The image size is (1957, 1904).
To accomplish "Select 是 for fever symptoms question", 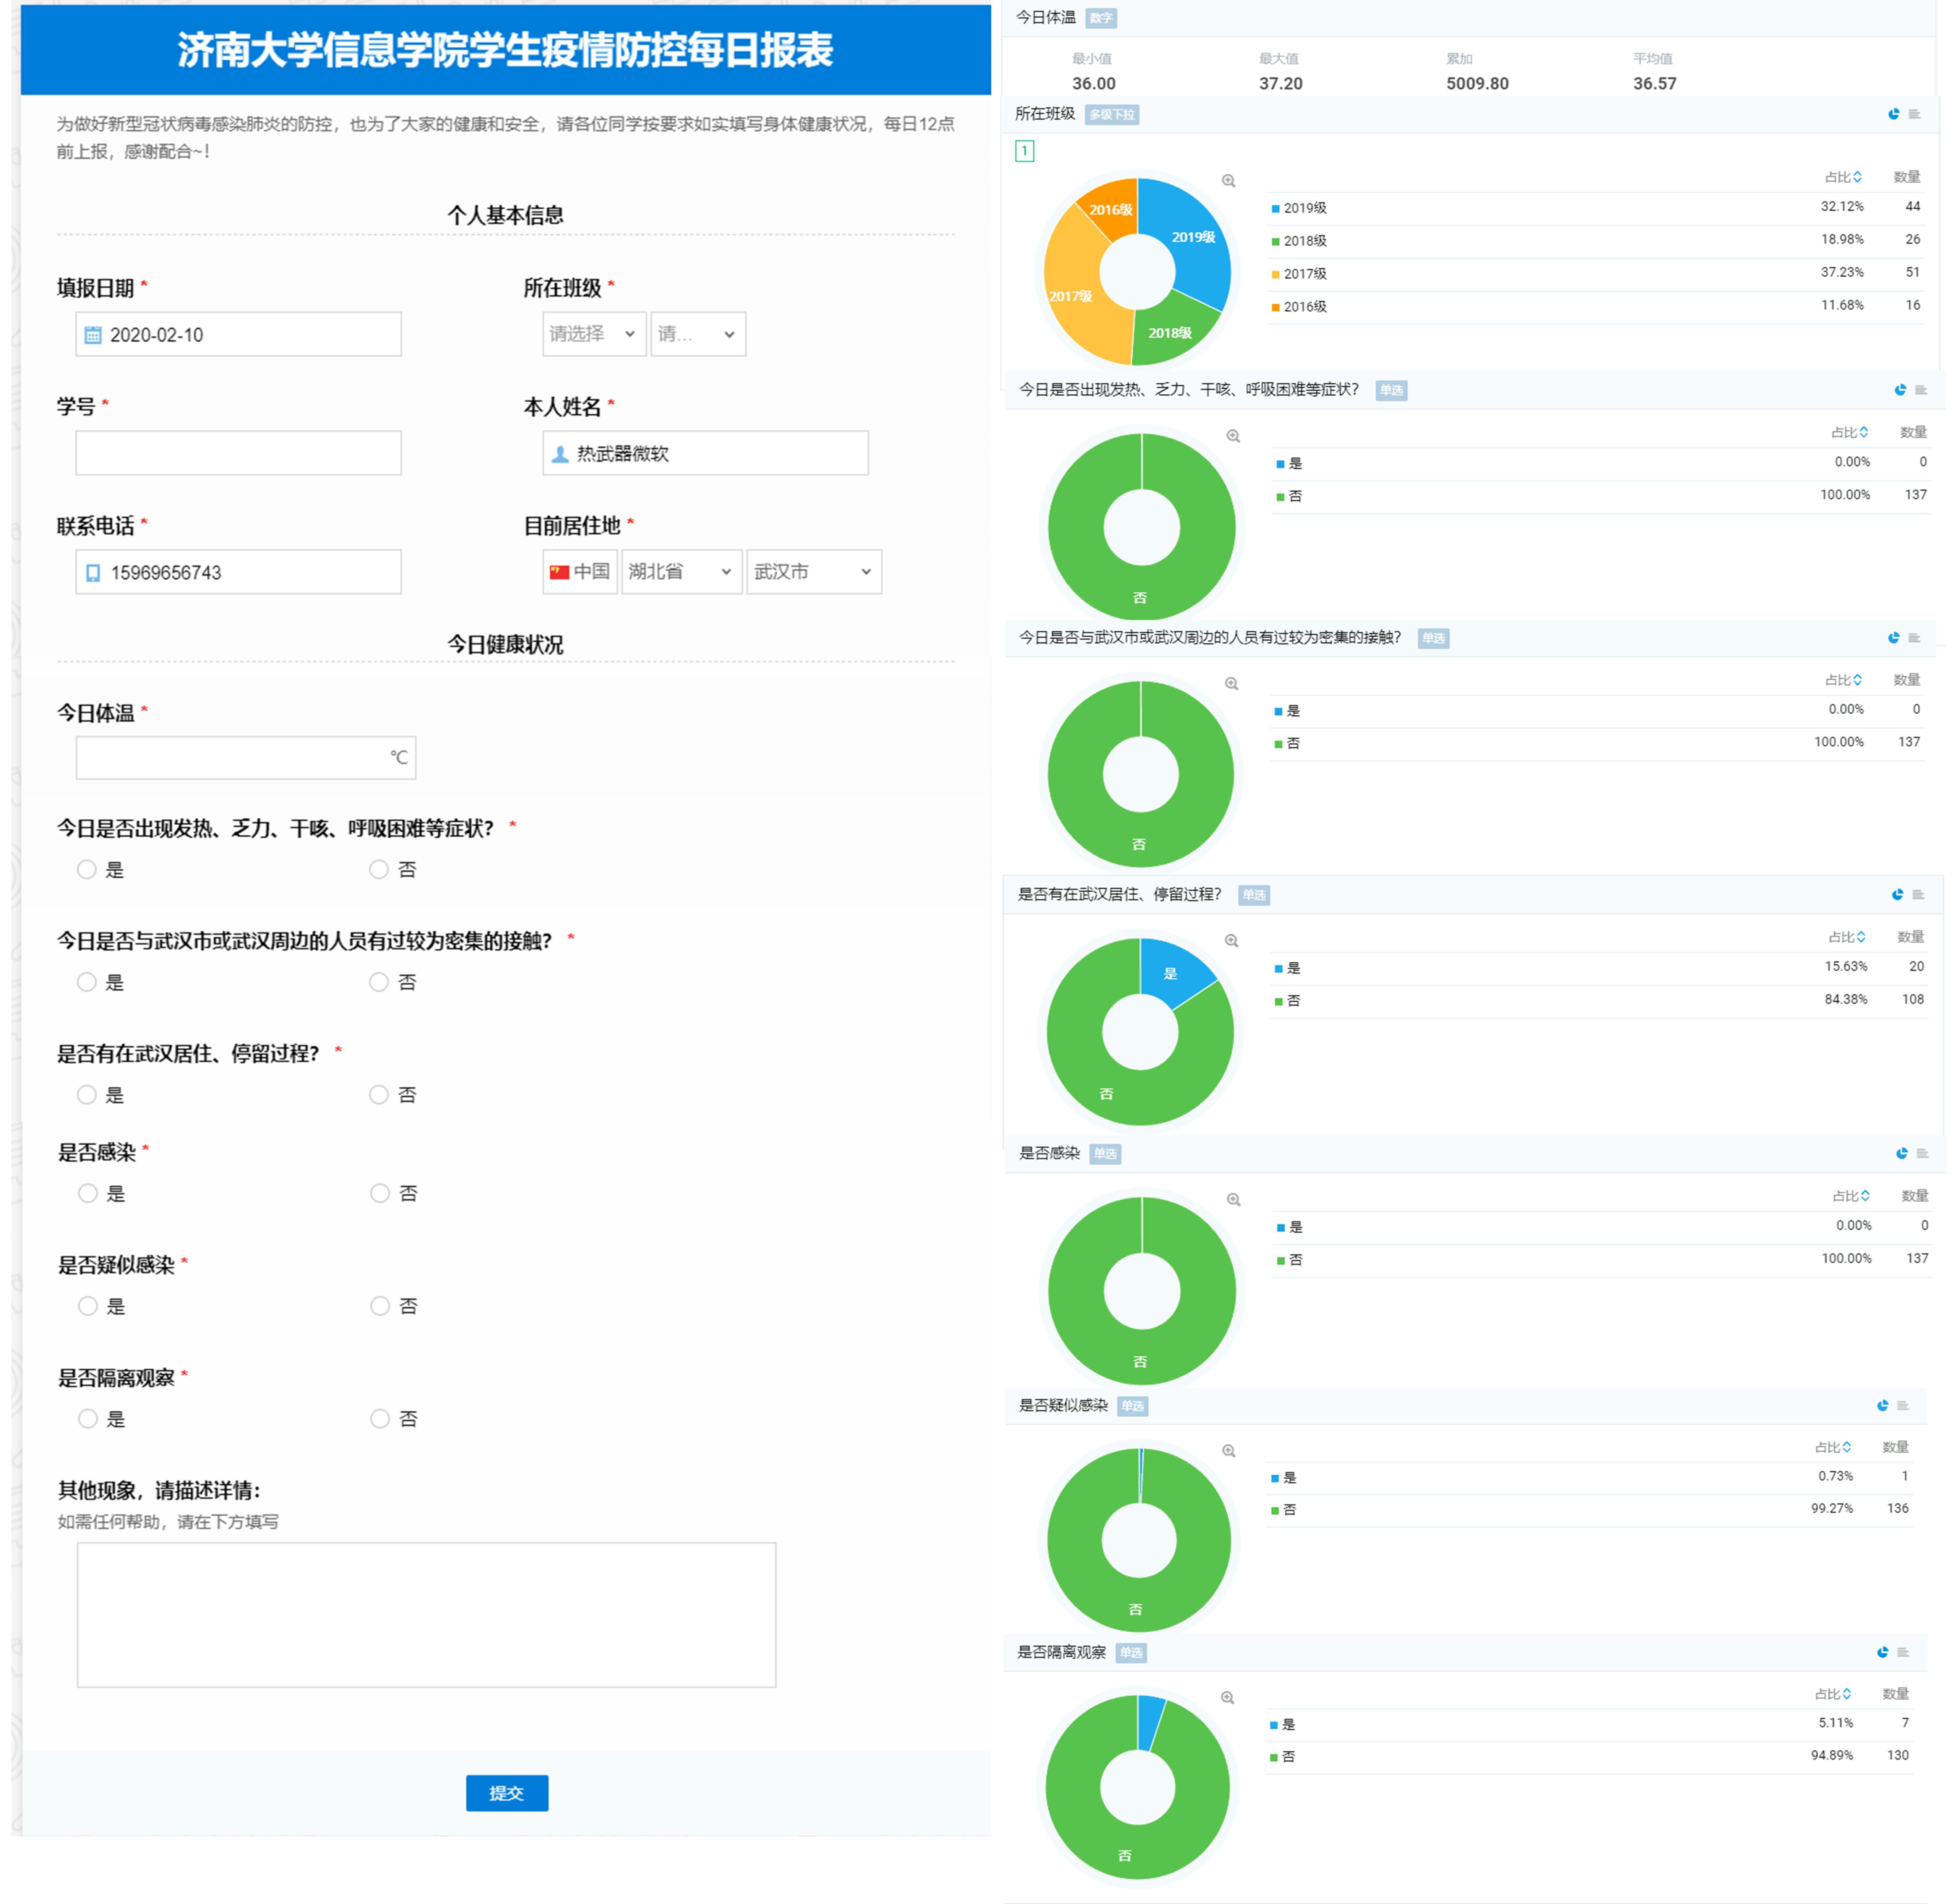I will (x=87, y=869).
